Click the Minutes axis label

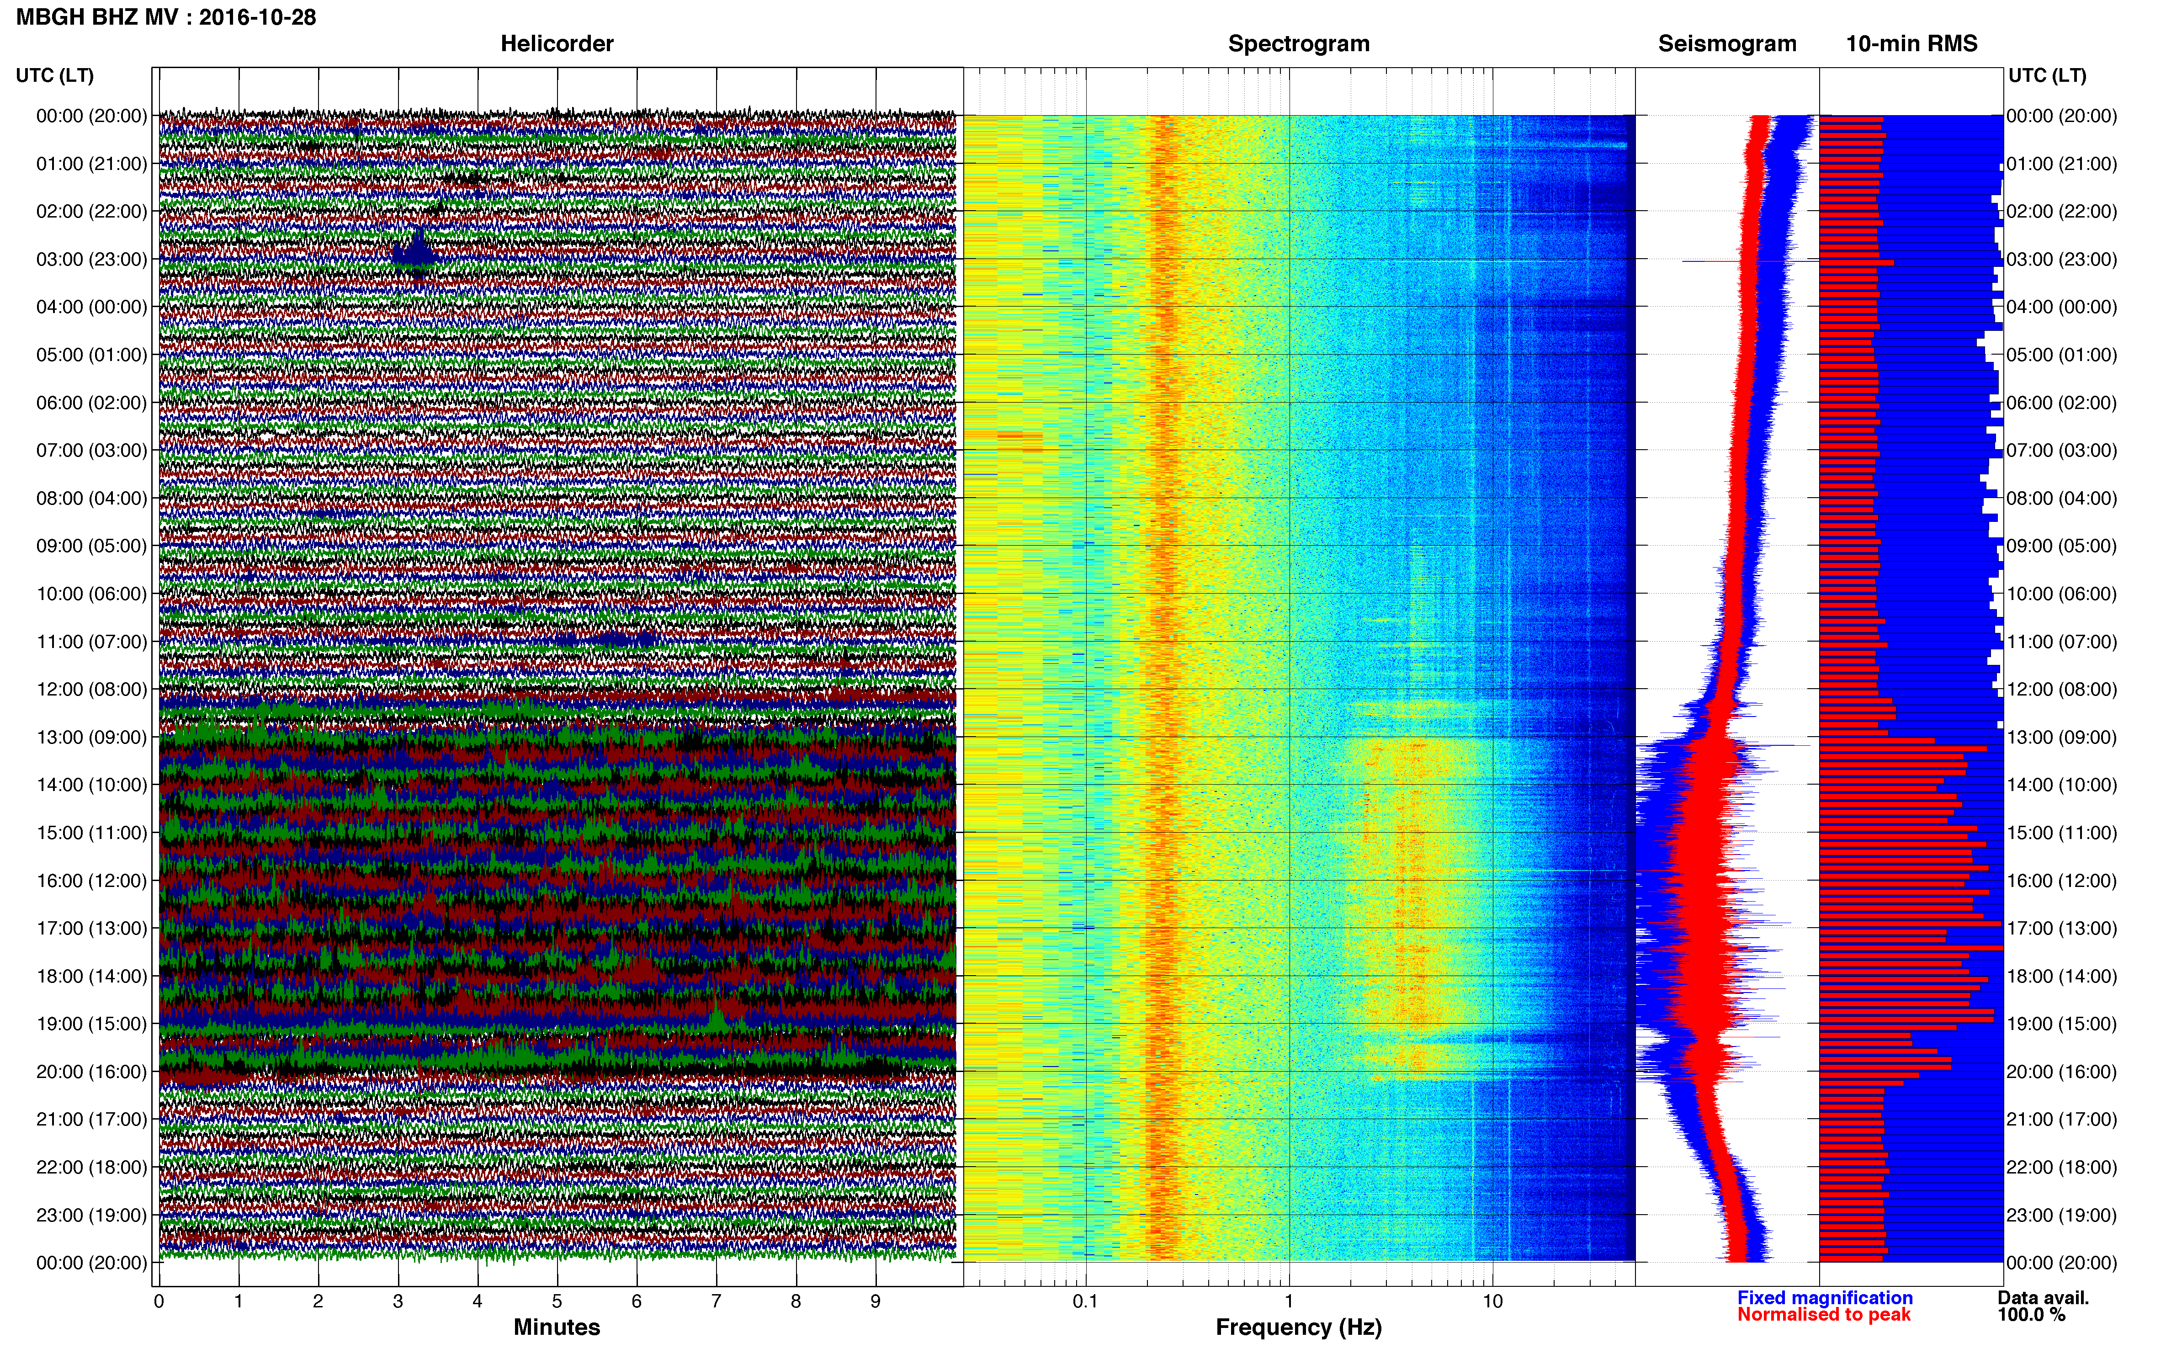tap(557, 1327)
